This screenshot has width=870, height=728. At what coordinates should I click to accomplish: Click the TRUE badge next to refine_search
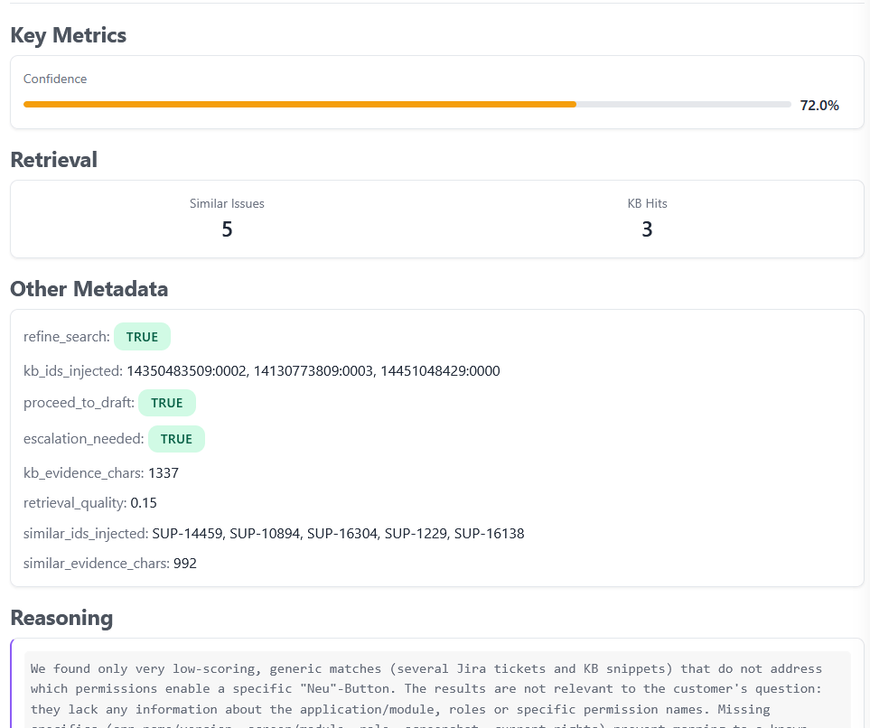(x=142, y=337)
